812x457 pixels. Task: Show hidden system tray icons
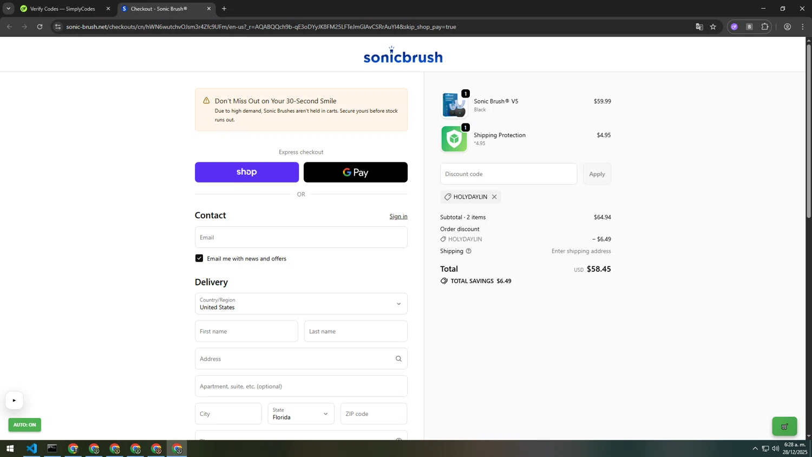[755, 449]
